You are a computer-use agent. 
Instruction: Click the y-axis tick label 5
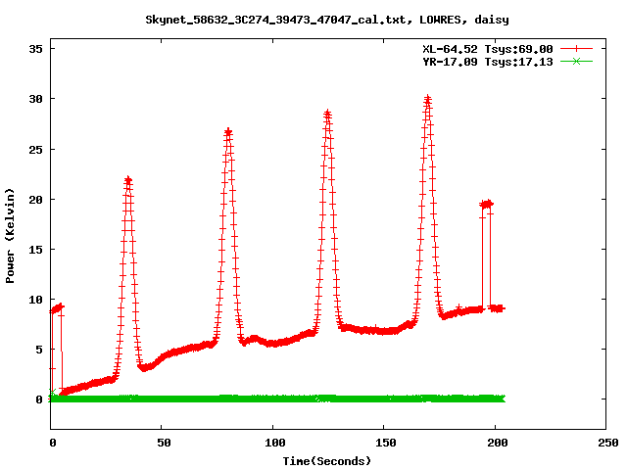(x=39, y=350)
